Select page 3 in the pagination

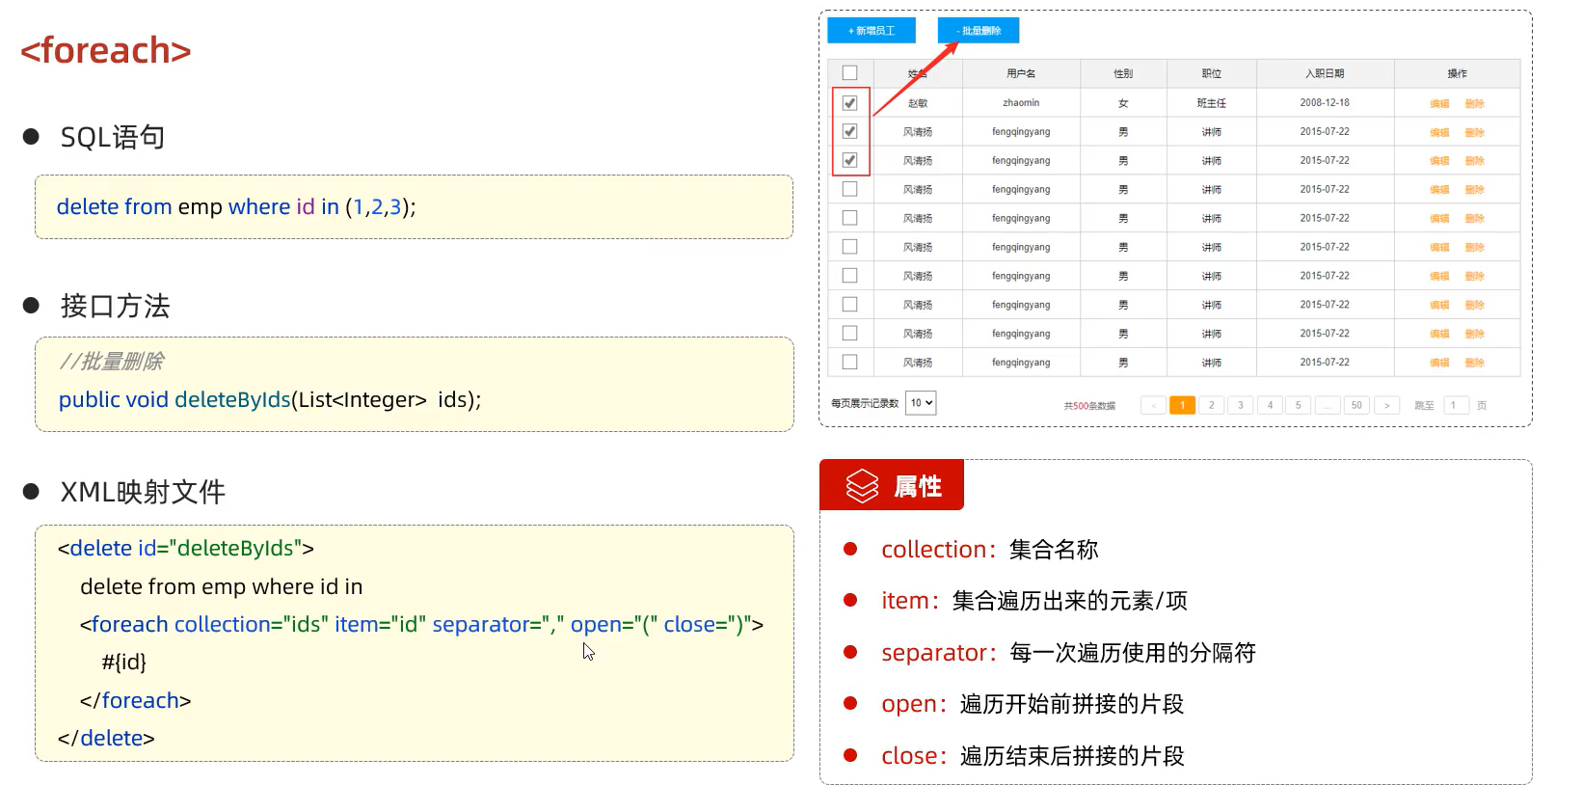click(x=1241, y=405)
